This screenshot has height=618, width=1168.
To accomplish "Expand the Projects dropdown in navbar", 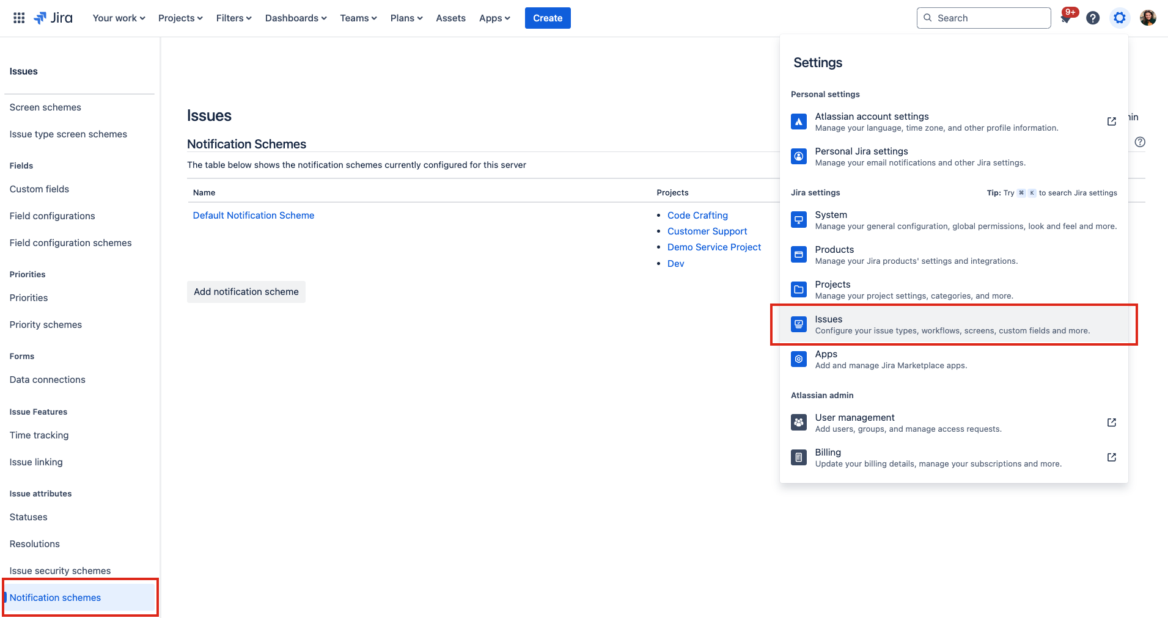I will click(180, 18).
